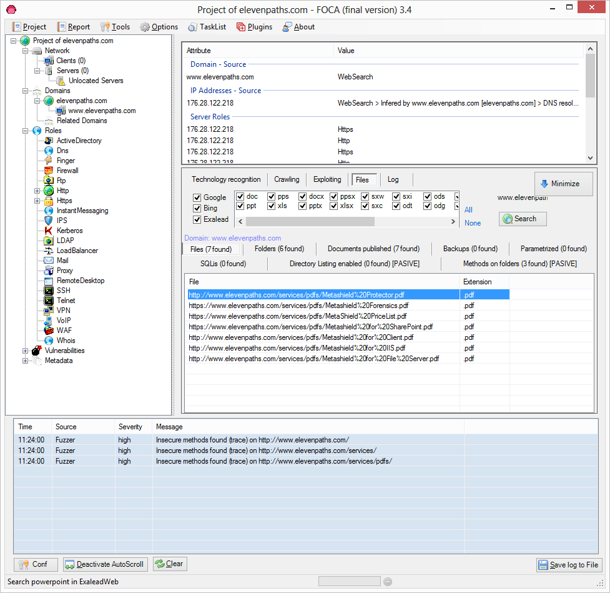Click the Unlocated Servers warning icon
The width and height of the screenshot is (610, 593).
(x=61, y=81)
